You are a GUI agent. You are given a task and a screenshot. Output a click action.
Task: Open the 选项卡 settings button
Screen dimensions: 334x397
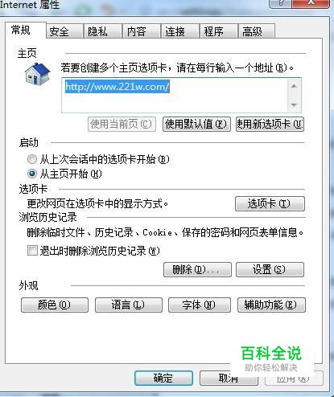(x=270, y=204)
